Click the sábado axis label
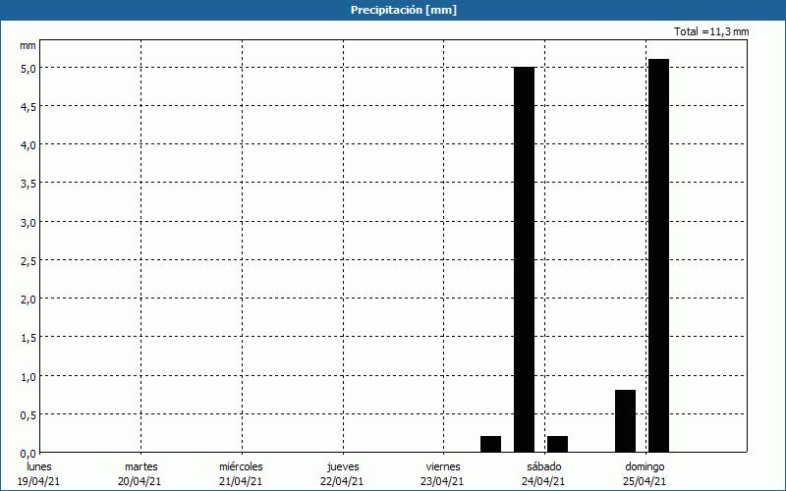This screenshot has height=491, width=786. point(544,466)
